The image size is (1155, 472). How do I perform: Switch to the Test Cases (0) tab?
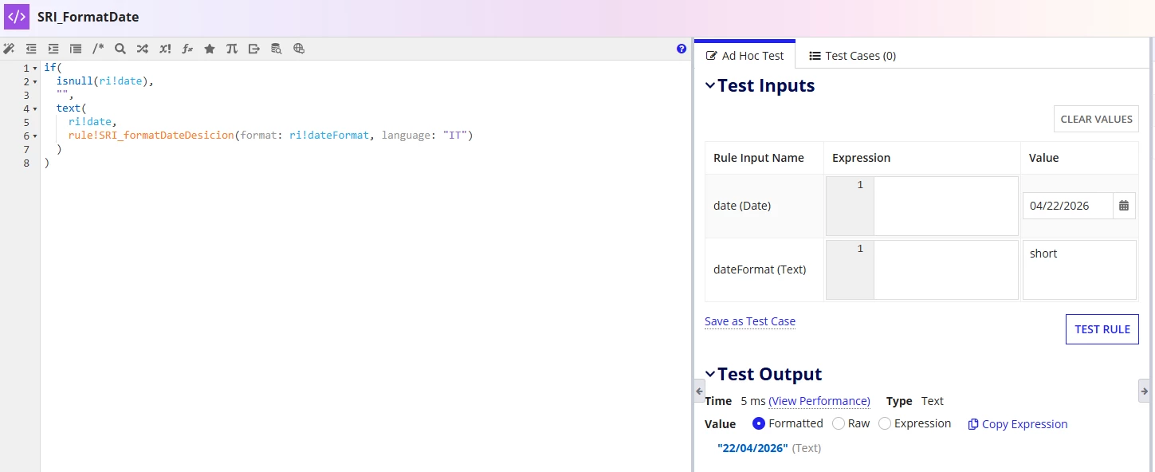[x=852, y=56]
